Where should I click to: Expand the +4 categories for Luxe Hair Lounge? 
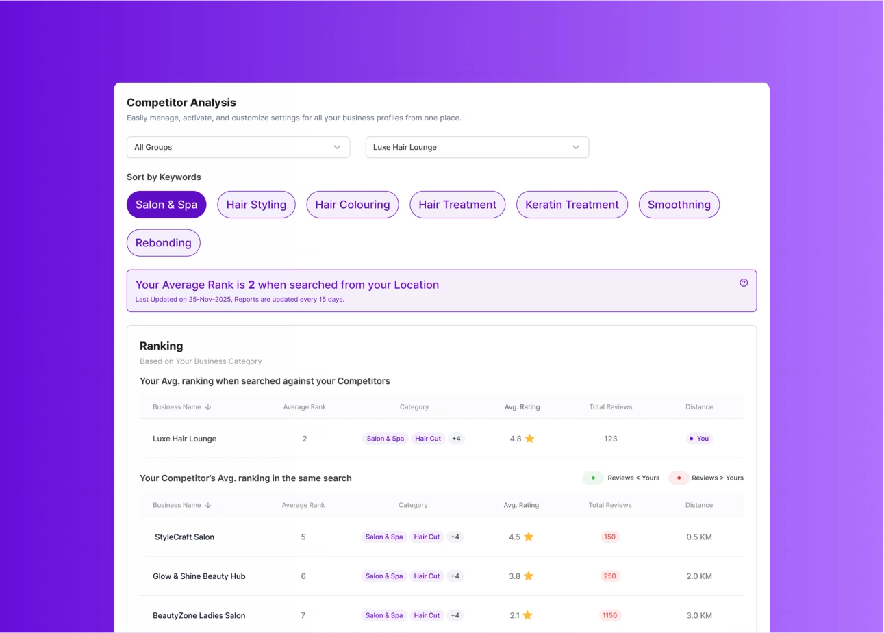pyautogui.click(x=457, y=439)
